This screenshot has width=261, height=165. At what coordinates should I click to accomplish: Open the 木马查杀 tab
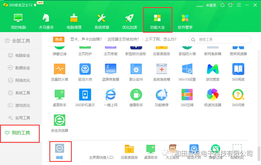46,22
